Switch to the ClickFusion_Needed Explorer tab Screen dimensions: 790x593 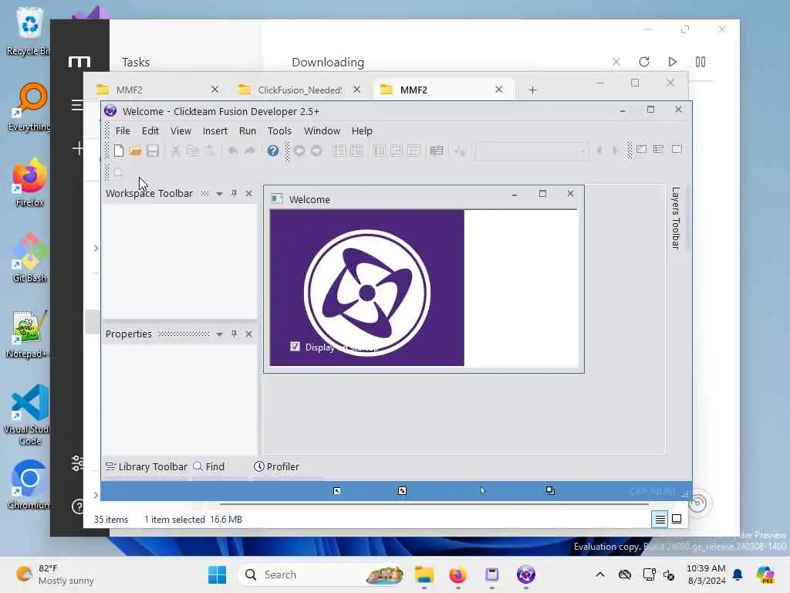[x=300, y=90]
